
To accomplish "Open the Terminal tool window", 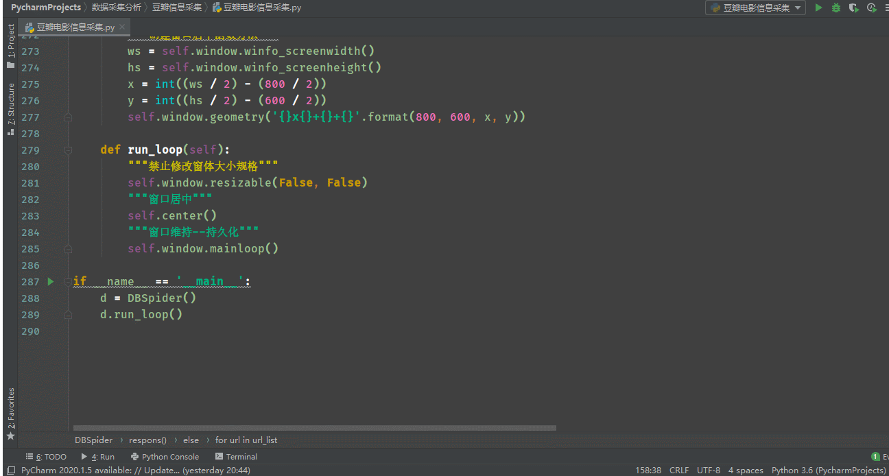I will [236, 456].
